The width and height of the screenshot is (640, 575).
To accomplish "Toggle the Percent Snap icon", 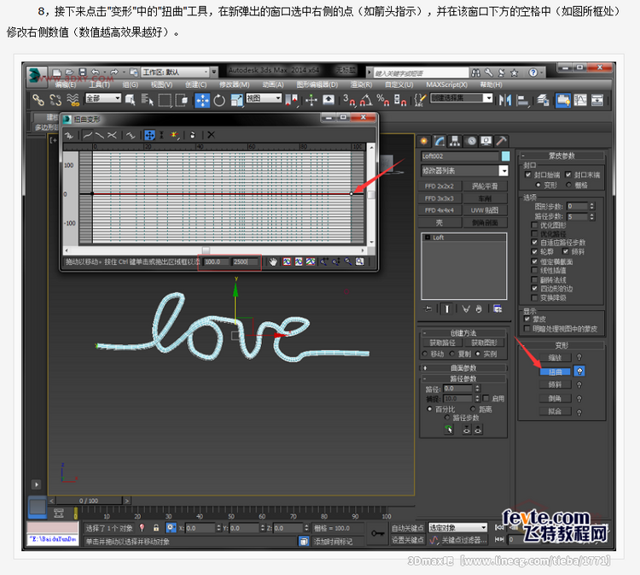I will click(382, 100).
